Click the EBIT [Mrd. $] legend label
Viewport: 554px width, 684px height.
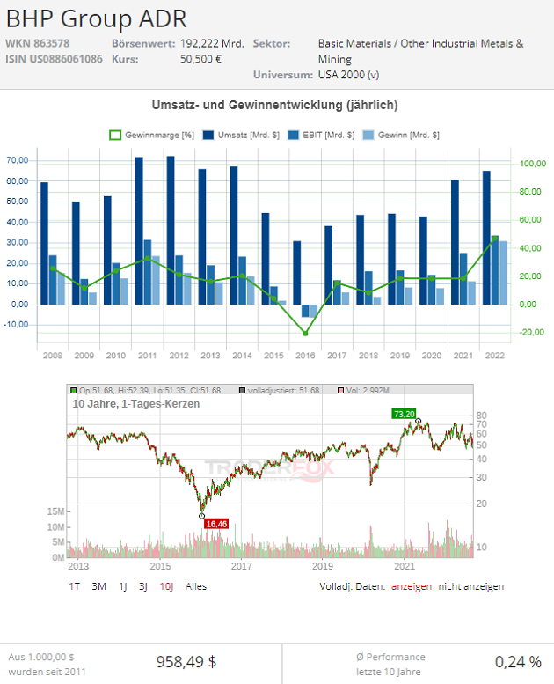(329, 136)
